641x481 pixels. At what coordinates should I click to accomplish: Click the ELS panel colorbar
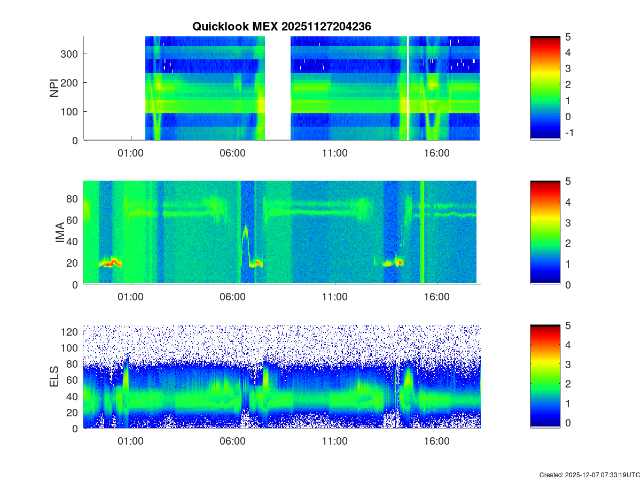(x=545, y=376)
